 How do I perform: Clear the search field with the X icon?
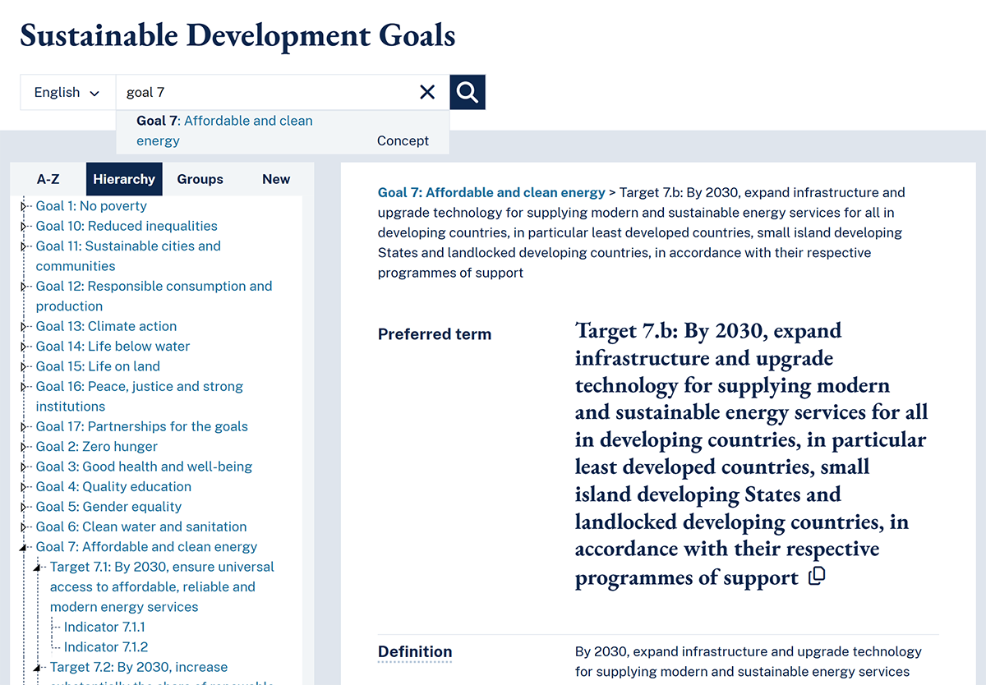[x=427, y=92]
